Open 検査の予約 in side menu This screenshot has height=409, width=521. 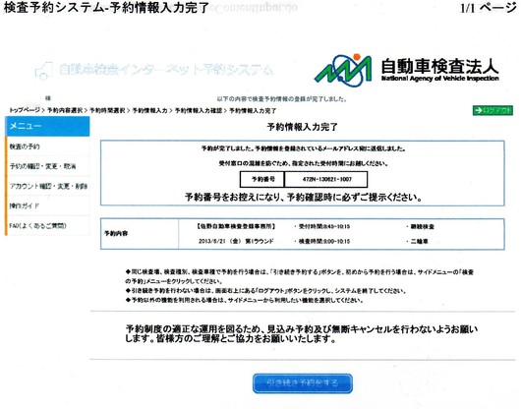tap(47, 146)
